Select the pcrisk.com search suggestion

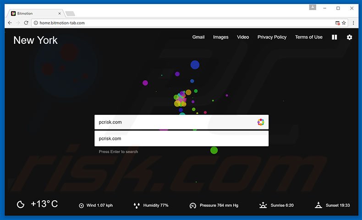181,139
